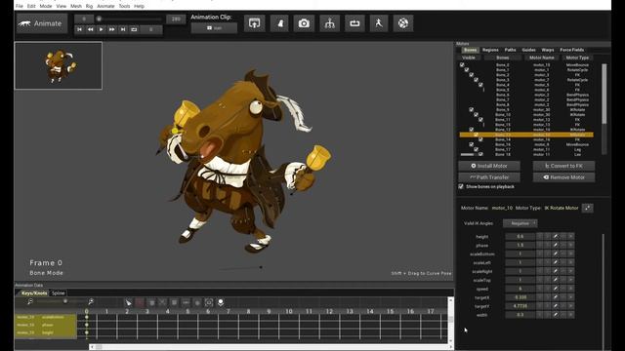Viewport: 625px width, 351px height.
Task: Toggle visibility checkbox for Bone_3
Action: click(477, 80)
